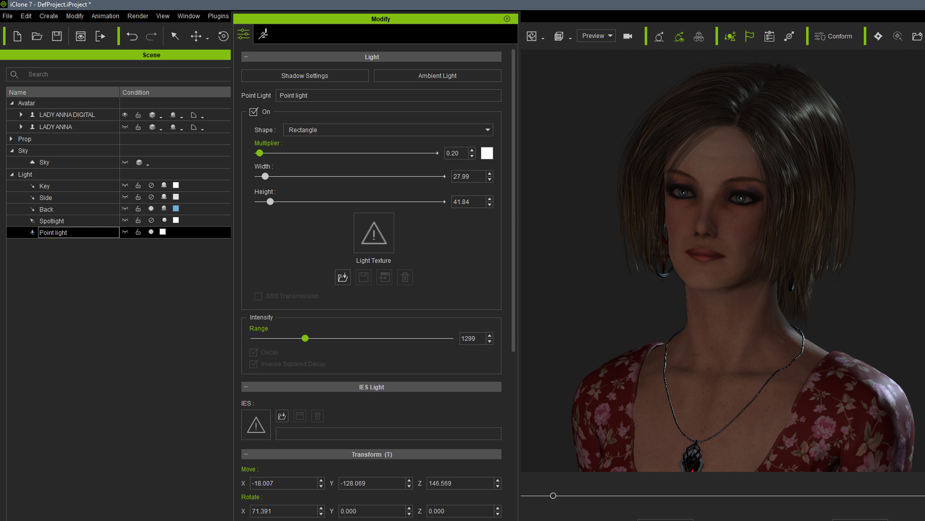Toggle visibility of the Back light
This screenshot has height=521, width=925.
(x=125, y=209)
